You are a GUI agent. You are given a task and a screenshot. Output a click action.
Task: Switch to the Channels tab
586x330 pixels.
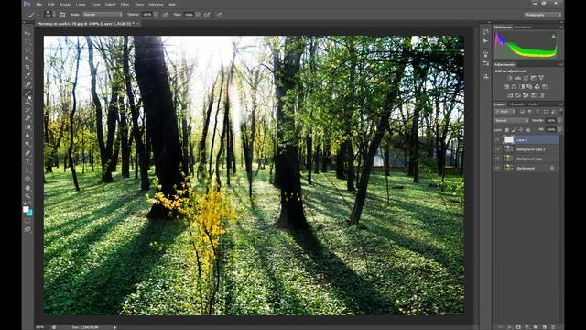click(x=517, y=104)
